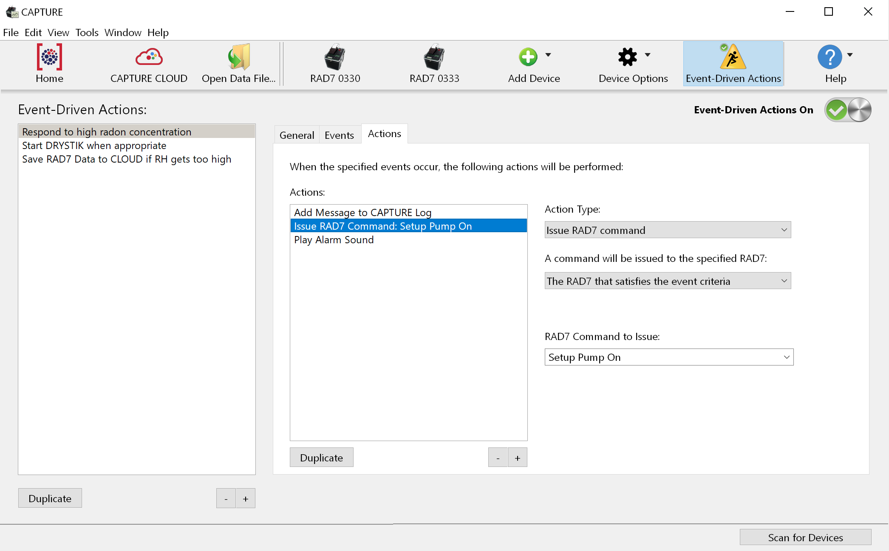The width and height of the screenshot is (889, 551).
Task: Select the RAD7 0330 device icon
Action: [x=335, y=57]
